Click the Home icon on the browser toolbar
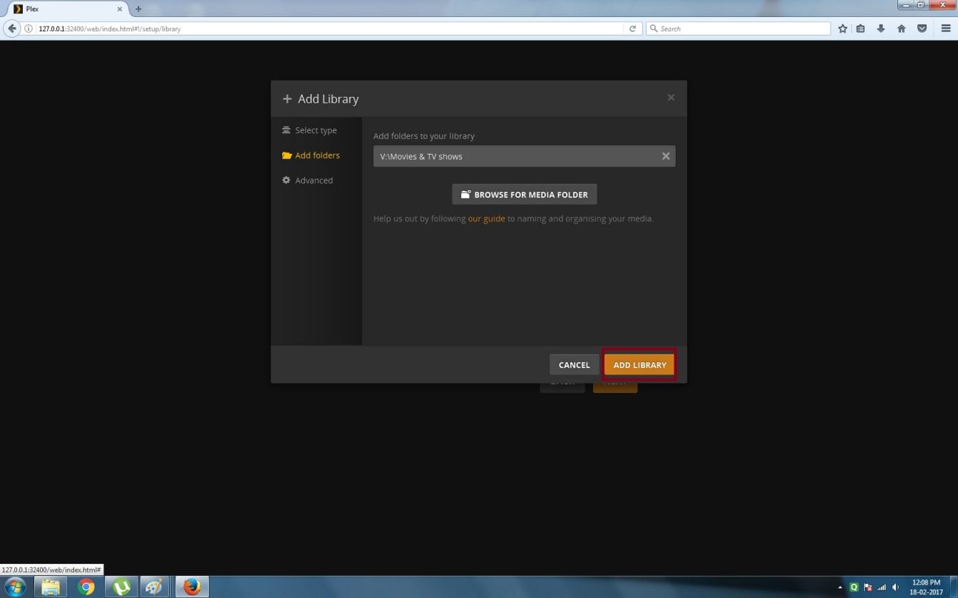 click(902, 28)
